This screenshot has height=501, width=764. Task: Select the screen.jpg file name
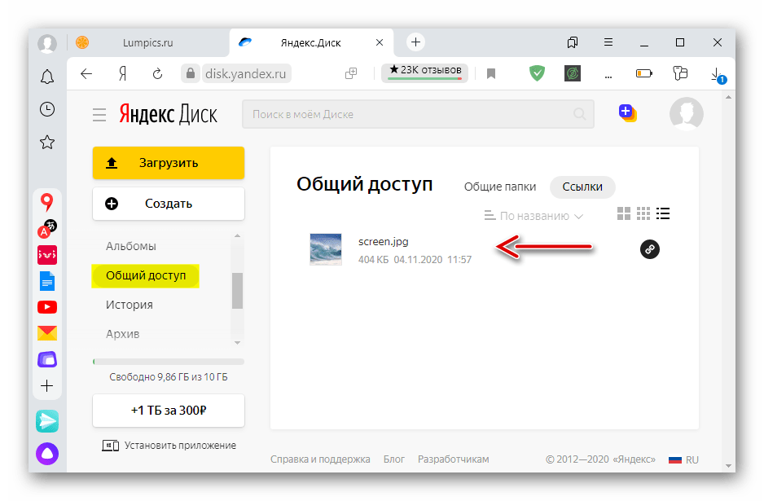(x=384, y=242)
